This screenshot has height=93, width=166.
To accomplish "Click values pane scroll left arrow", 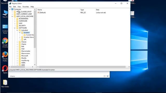I will [38, 67].
